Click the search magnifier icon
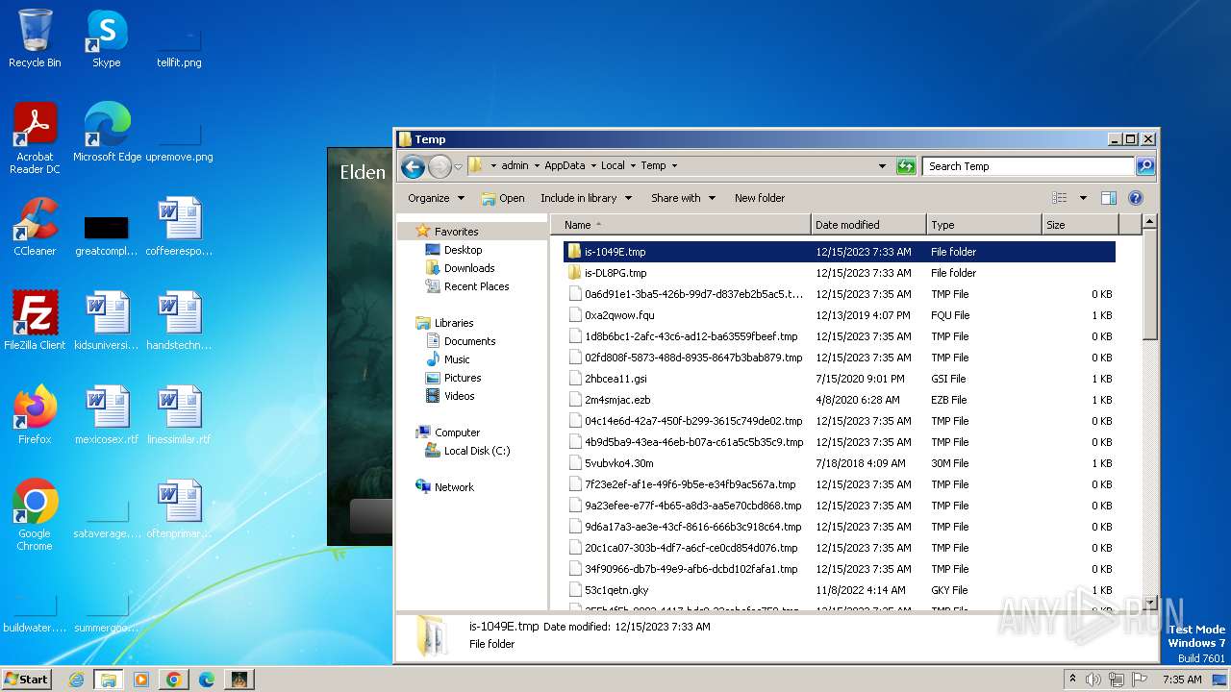Image resolution: width=1231 pixels, height=692 pixels. coord(1144,166)
